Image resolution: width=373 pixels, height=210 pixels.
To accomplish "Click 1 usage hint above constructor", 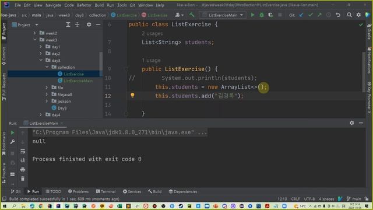I will tap(151, 61).
